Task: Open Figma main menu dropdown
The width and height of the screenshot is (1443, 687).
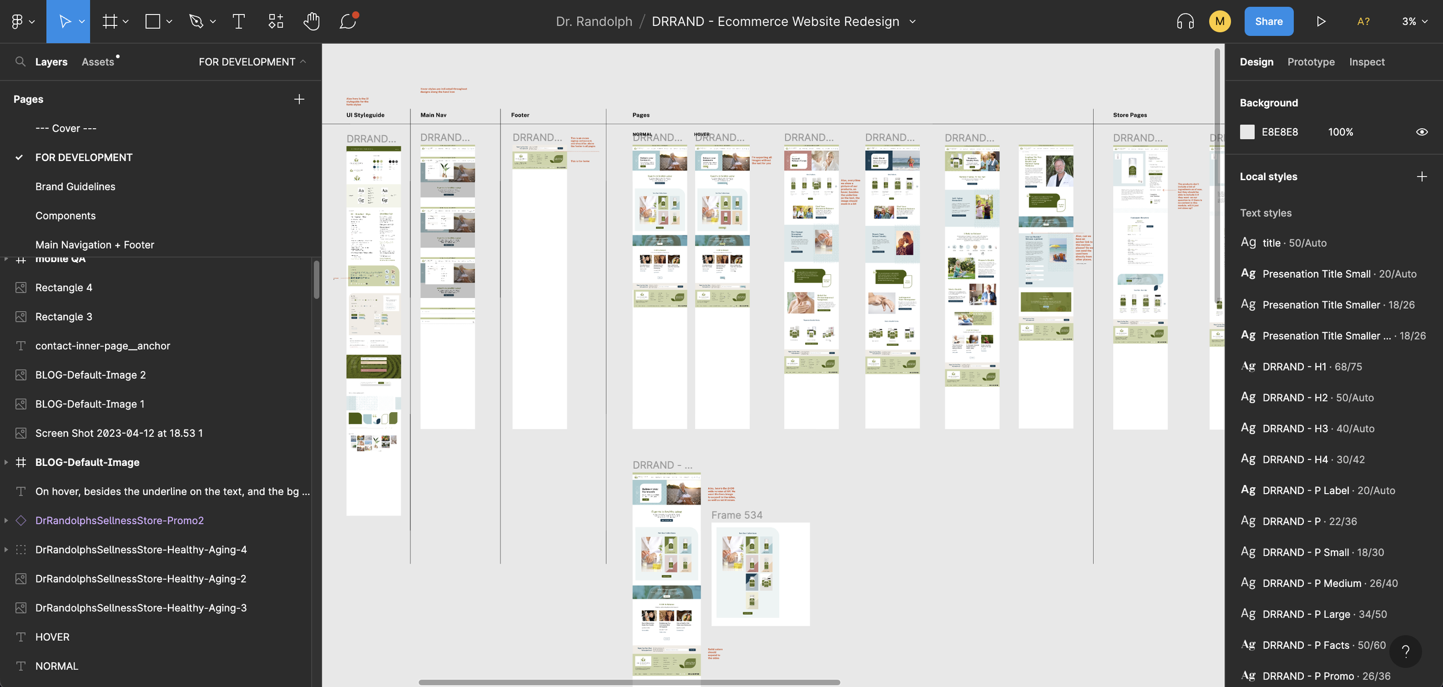Action: [22, 21]
